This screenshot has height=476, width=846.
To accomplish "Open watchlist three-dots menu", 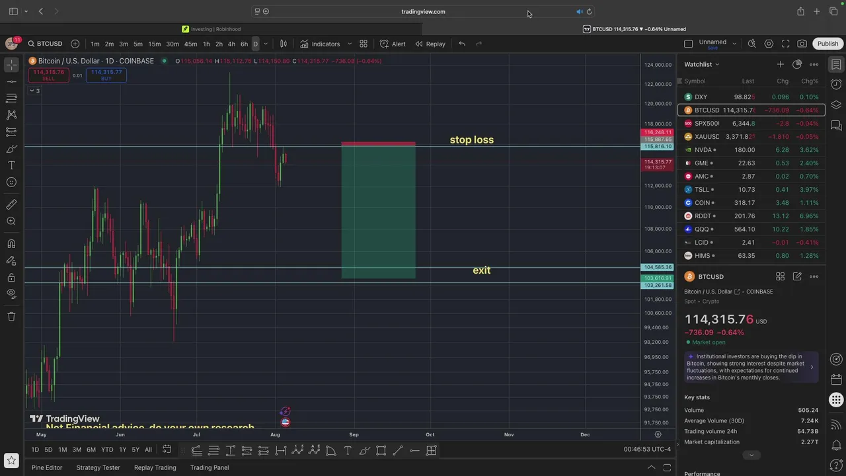I will (x=814, y=64).
